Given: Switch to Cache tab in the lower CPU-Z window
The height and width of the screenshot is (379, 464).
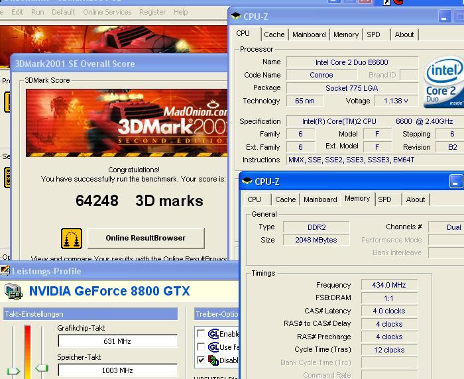Looking at the screenshot, I should point(286,199).
